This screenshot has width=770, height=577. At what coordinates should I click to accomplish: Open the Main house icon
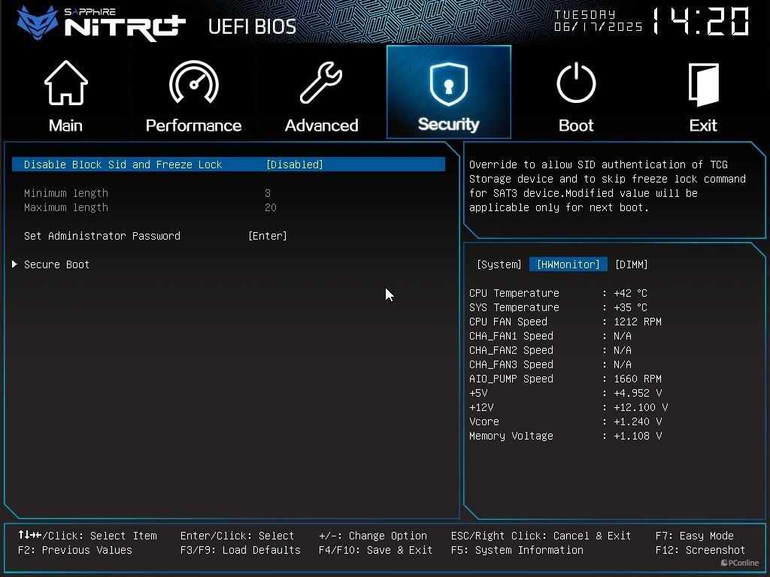tap(66, 83)
